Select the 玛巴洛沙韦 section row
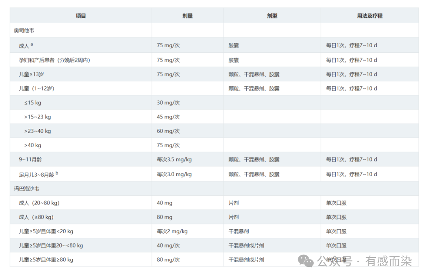Screen dimensions: 425x278 26,189
